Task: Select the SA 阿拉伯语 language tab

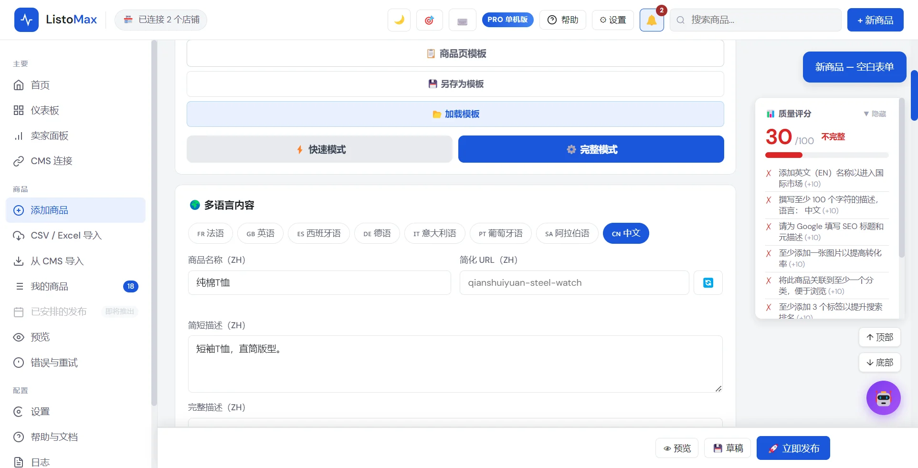Action: pyautogui.click(x=567, y=233)
